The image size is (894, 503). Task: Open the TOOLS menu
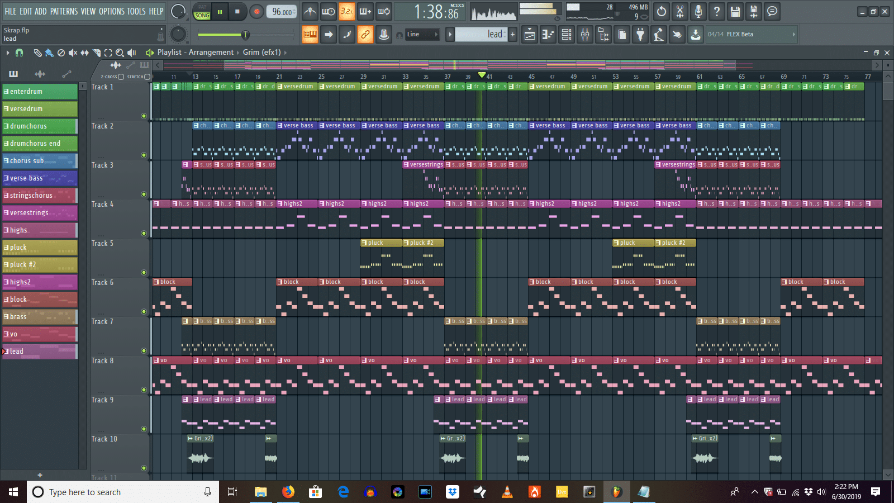click(x=136, y=11)
